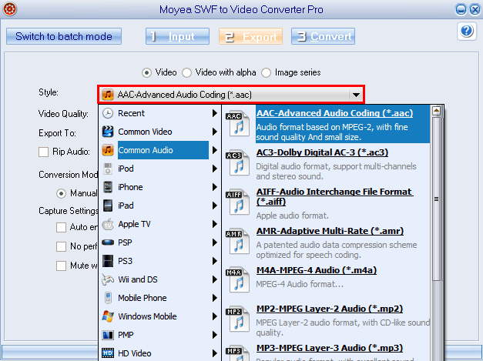
Task: Click the HD Video icon
Action: (x=108, y=353)
